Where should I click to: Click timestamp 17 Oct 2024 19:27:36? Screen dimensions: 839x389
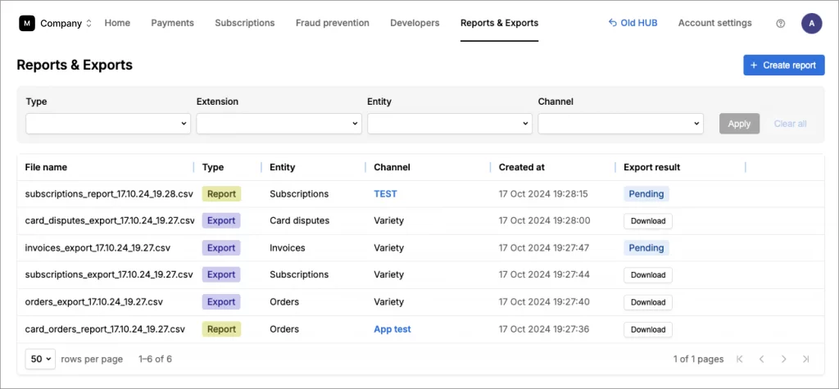click(x=544, y=329)
